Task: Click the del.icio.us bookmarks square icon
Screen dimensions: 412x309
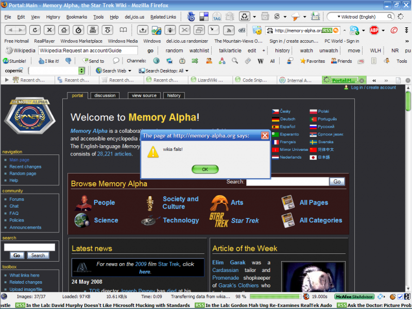Action: point(204,16)
